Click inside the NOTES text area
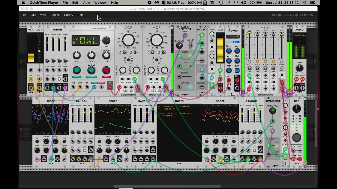The image size is (337, 189). point(179,133)
